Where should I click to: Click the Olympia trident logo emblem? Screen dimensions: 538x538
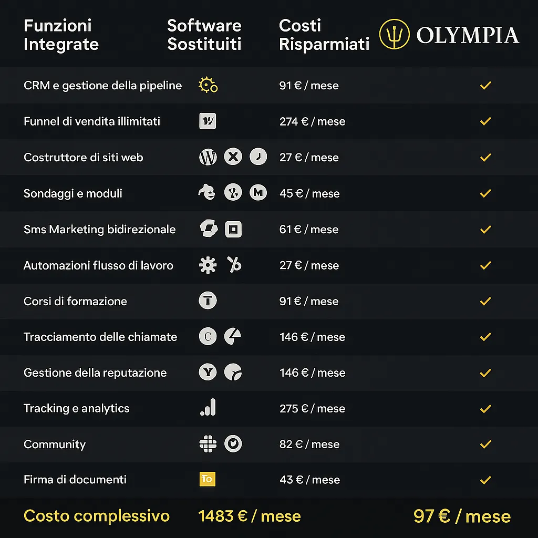coord(395,35)
